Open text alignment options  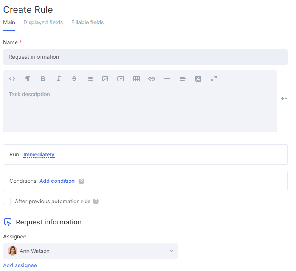pyautogui.click(x=183, y=79)
